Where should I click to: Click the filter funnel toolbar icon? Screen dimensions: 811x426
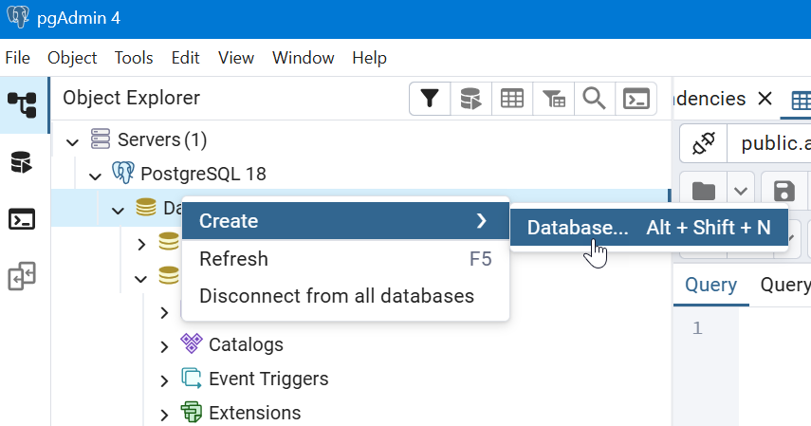tap(430, 99)
